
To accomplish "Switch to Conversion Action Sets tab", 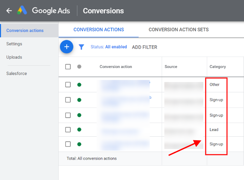I will (179, 30).
